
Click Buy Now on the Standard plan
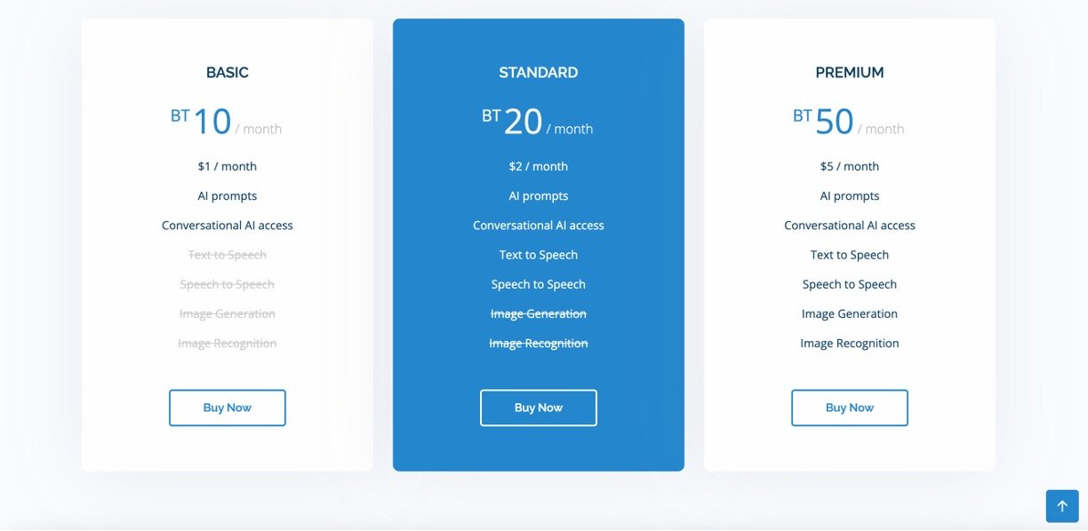pyautogui.click(x=539, y=408)
